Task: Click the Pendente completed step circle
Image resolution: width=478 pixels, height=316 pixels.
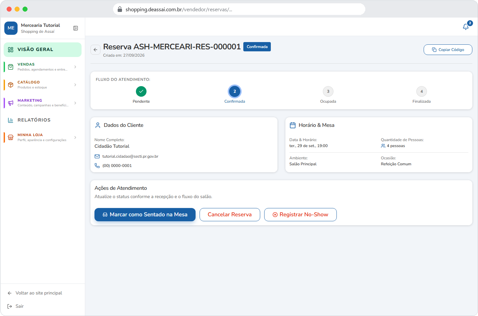Action: [141, 91]
